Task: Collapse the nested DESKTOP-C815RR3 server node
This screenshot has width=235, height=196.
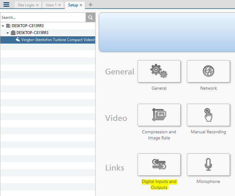Action: [x=8, y=33]
